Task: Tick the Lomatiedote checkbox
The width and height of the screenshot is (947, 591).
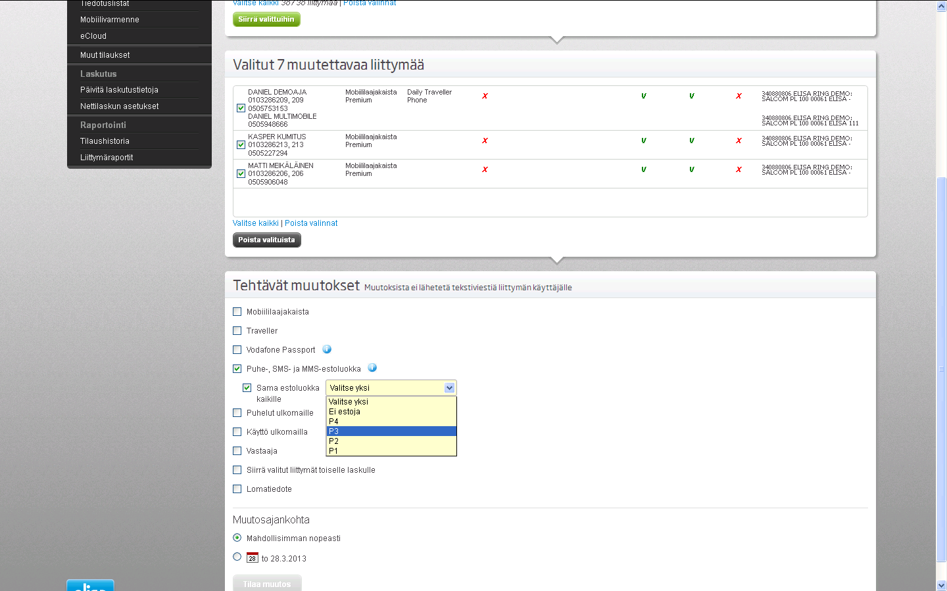Action: (x=237, y=489)
